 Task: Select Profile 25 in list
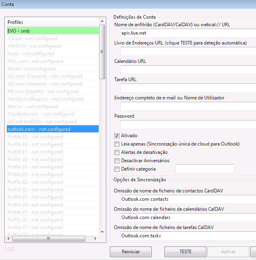point(53,212)
